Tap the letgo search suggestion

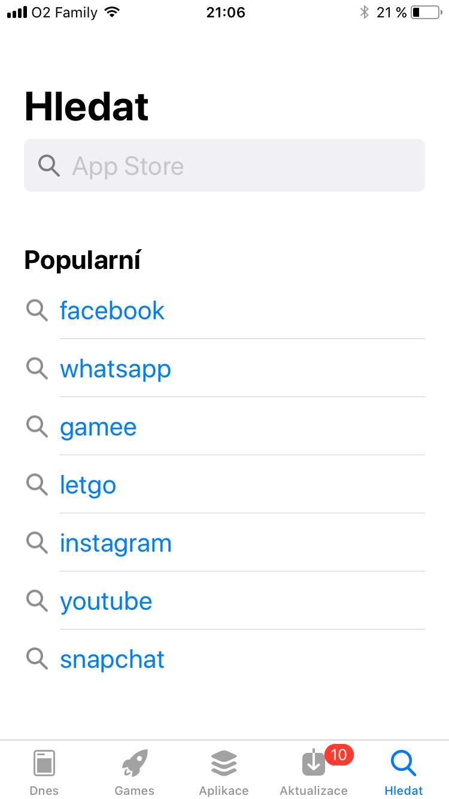(88, 485)
